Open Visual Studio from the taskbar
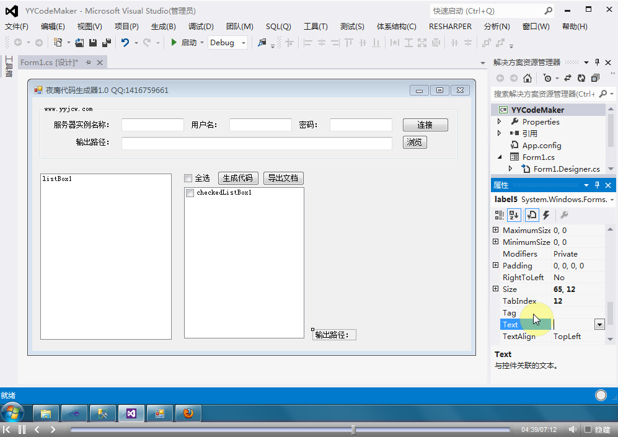Viewport: 618px width, 437px height. pyautogui.click(x=131, y=413)
